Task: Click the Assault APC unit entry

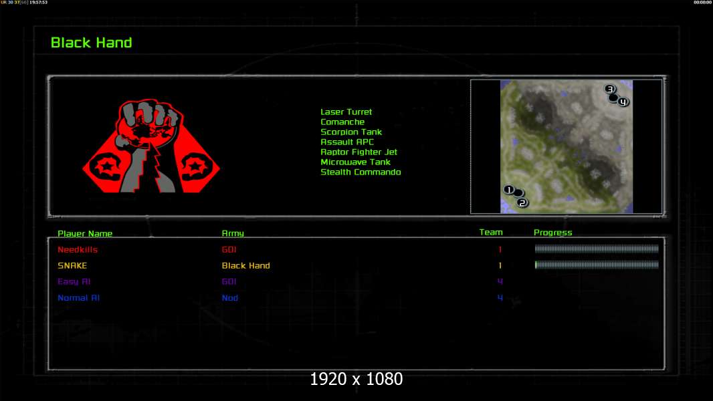Action: tap(347, 142)
